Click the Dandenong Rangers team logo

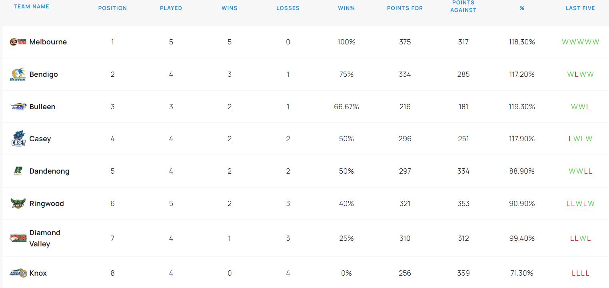point(18,171)
